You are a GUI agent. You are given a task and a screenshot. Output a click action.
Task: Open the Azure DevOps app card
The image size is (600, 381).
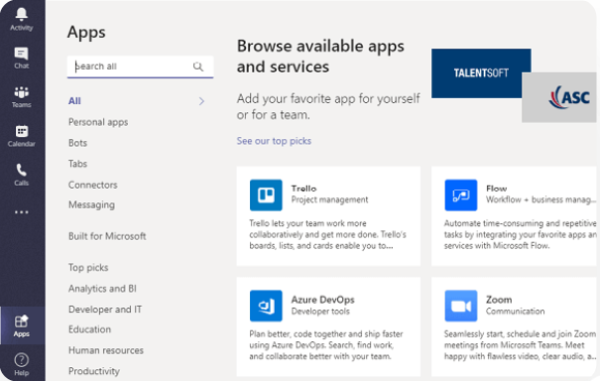pos(328,326)
